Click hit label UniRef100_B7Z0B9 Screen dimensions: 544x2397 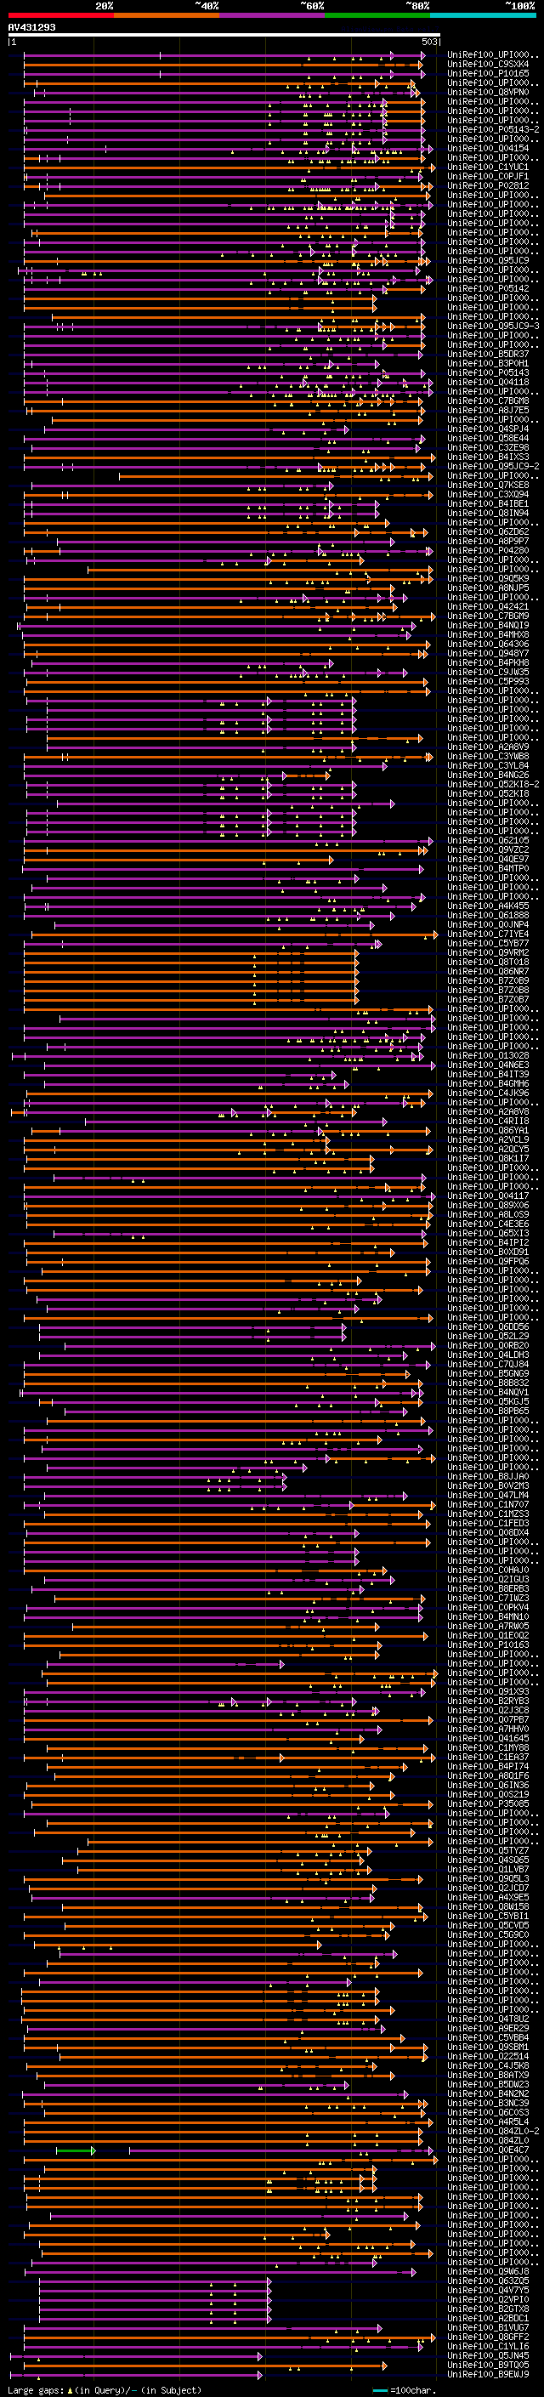click(488, 980)
